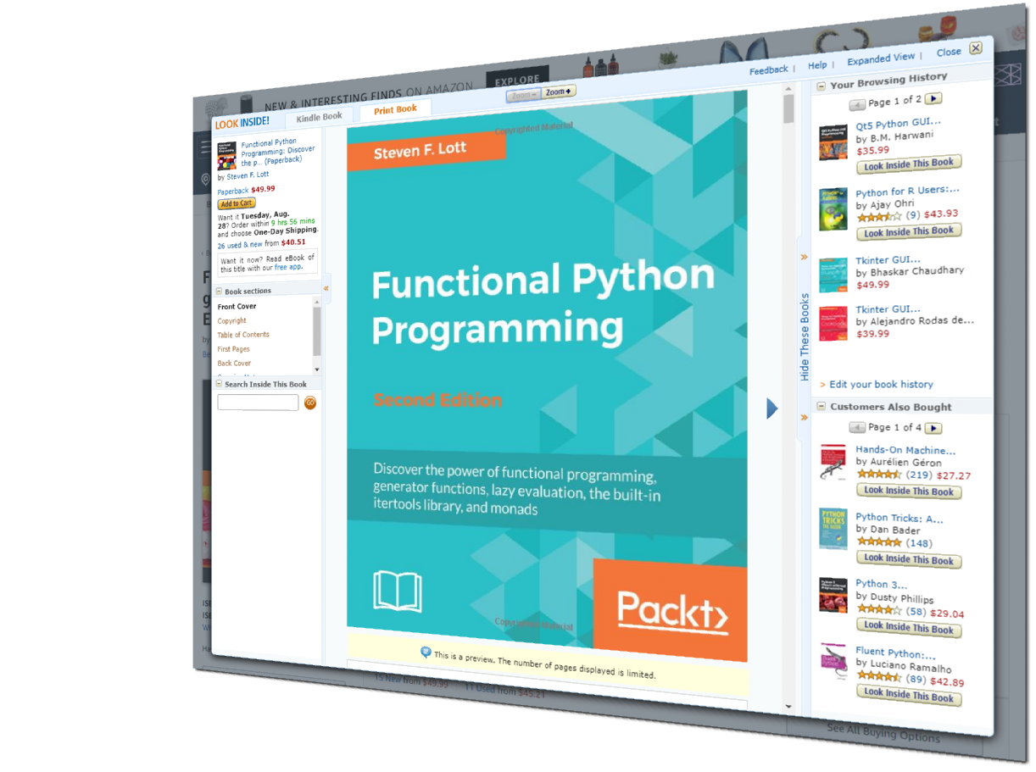Open (219) reviews for Hands-On Machine
The image size is (1036, 772).
click(919, 475)
